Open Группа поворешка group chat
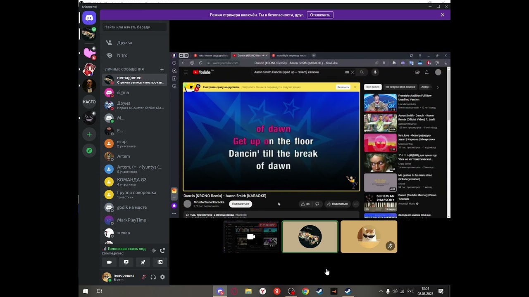The height and width of the screenshot is (297, 529). [135, 195]
